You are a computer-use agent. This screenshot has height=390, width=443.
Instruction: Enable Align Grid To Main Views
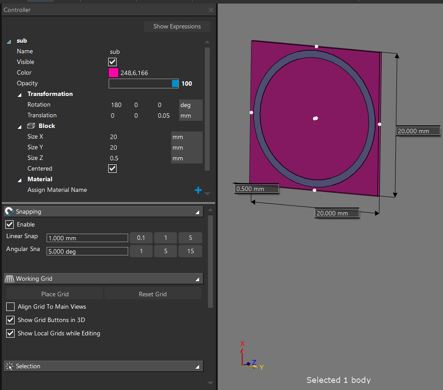11,307
